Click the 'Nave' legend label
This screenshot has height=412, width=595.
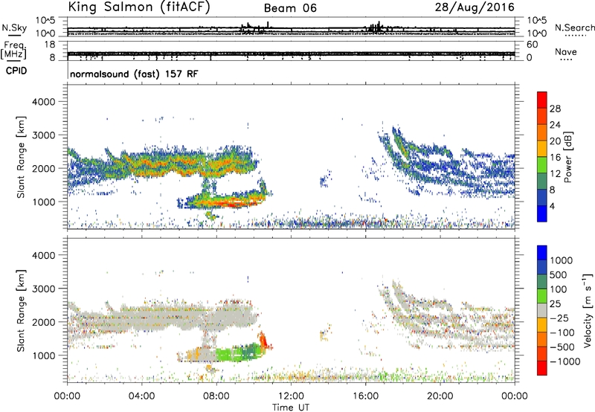(566, 52)
